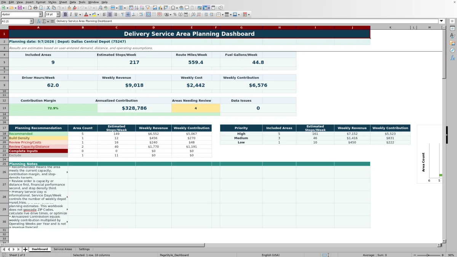457x257 pixels.
Task: Toggle Wrap Text
Action: click(141, 14)
